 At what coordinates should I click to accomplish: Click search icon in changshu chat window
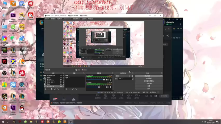pos(181,29)
